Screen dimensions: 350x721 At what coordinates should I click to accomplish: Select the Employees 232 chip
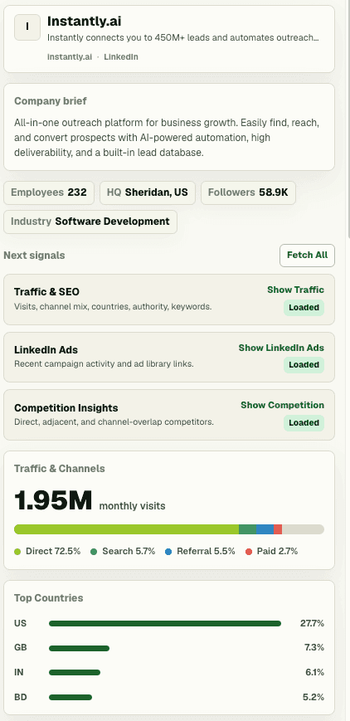49,192
